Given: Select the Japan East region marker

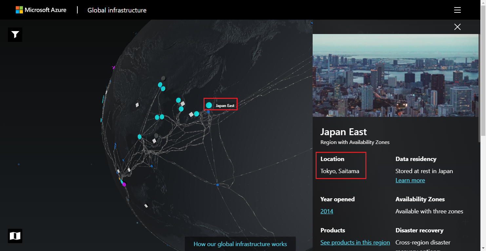Looking at the screenshot, I should (209, 105).
